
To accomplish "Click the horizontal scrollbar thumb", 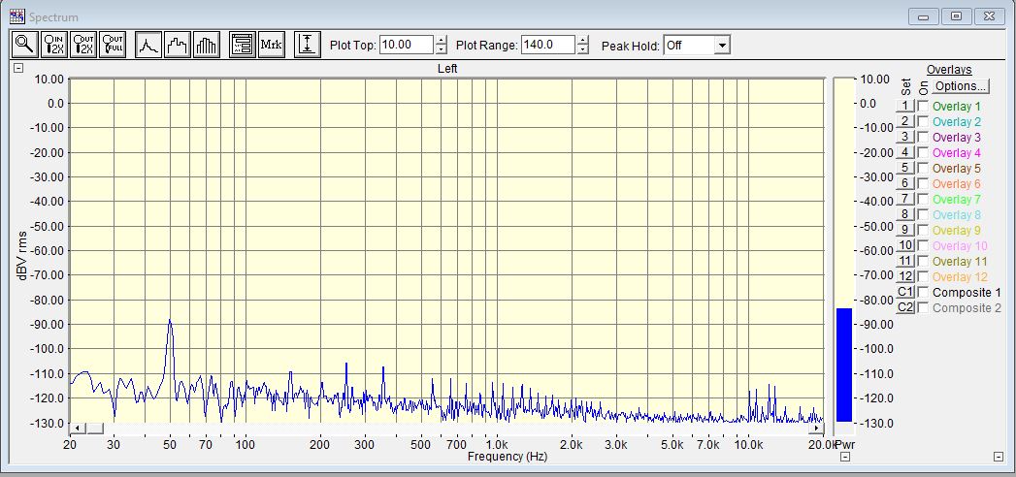I will pos(94,429).
